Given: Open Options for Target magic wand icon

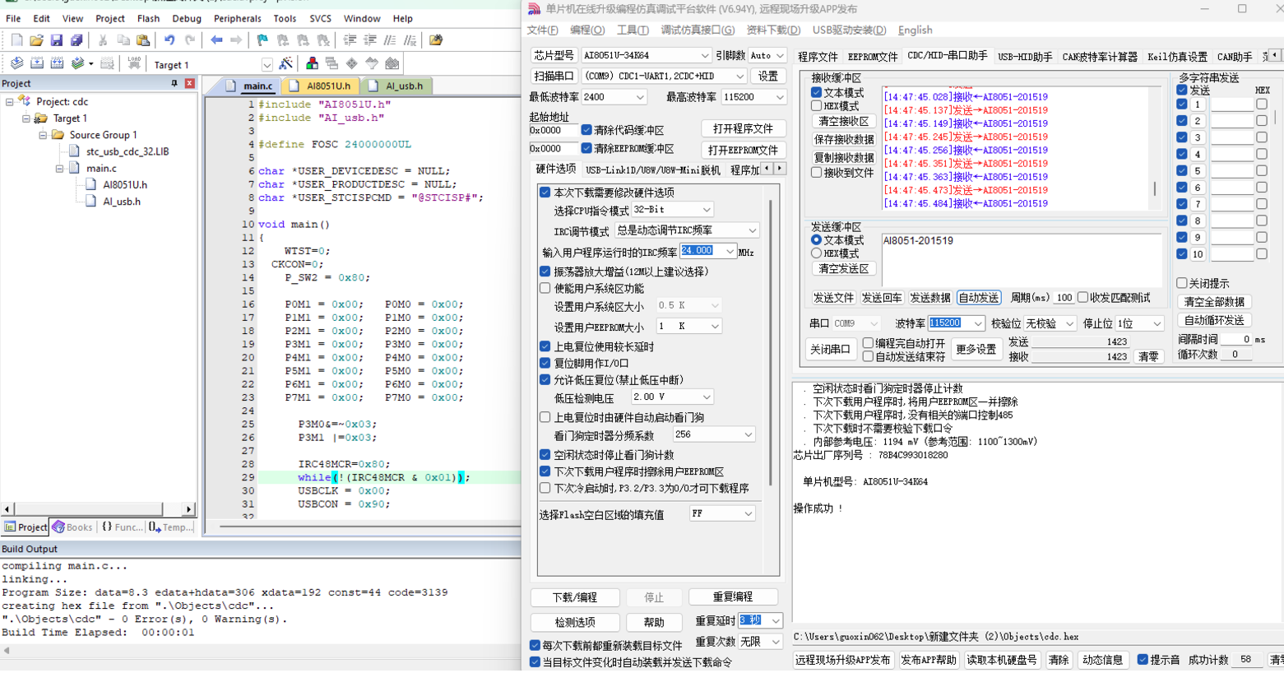Looking at the screenshot, I should (x=286, y=63).
